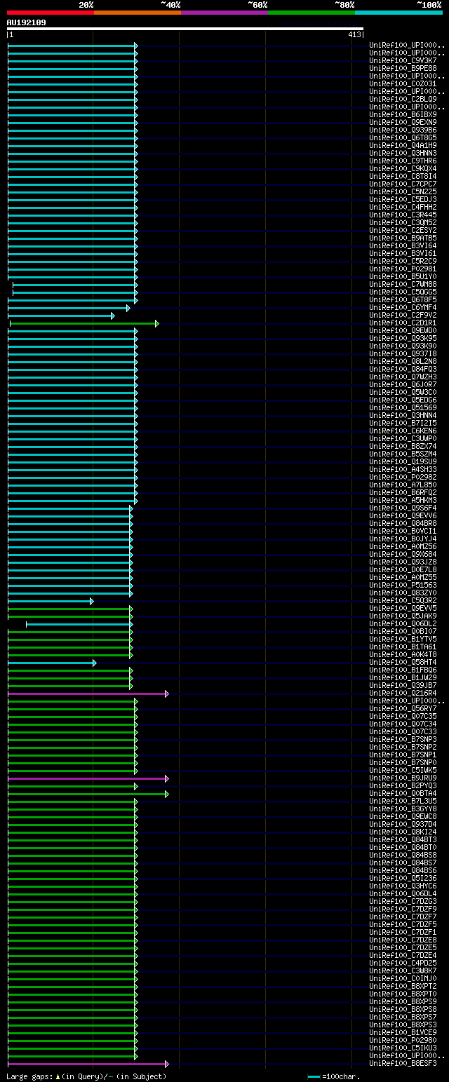This screenshot has height=1082, width=449.
Task: Select the AU192109 query label
Action: [27, 22]
